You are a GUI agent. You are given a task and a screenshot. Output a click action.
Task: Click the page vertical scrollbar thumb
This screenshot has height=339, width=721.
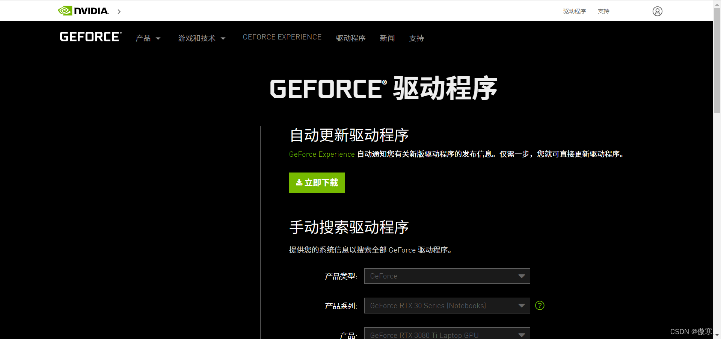coord(717,60)
